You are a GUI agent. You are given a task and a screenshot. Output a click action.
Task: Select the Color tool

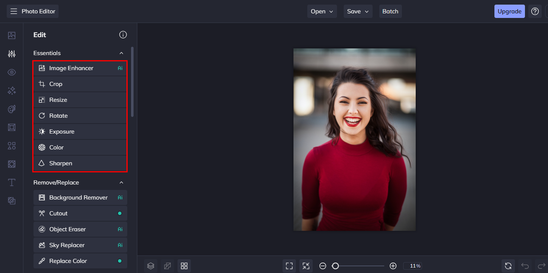click(80, 147)
